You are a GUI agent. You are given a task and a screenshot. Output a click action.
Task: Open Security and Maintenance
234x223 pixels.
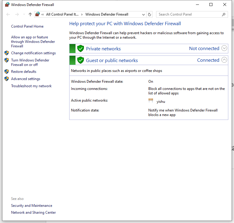(32, 206)
